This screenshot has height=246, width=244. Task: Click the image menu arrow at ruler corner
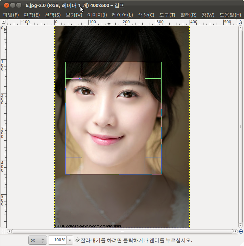3,22
